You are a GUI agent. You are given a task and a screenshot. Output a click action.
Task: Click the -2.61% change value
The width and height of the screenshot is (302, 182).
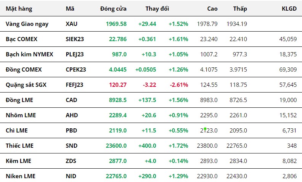[179, 85]
